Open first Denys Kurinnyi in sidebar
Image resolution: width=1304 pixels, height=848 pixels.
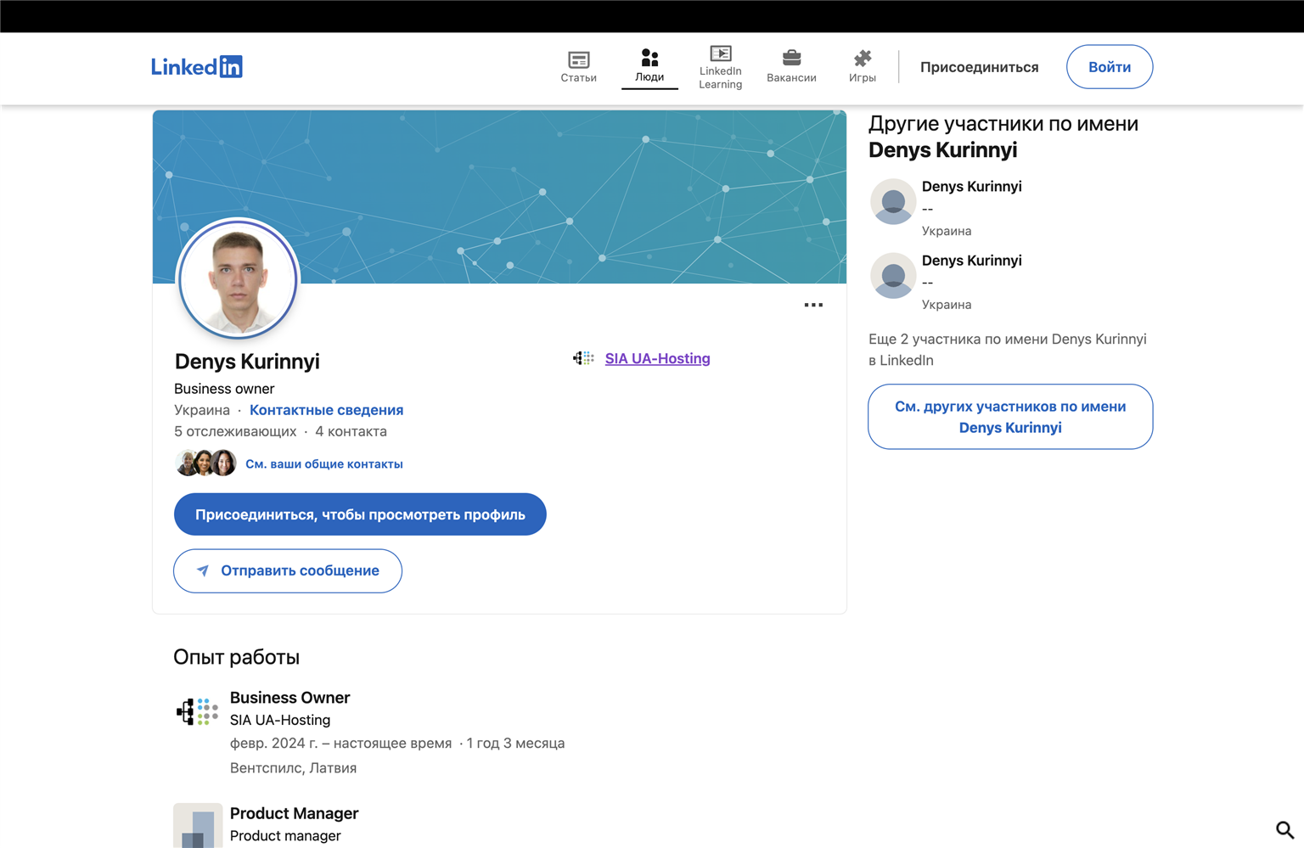point(971,186)
